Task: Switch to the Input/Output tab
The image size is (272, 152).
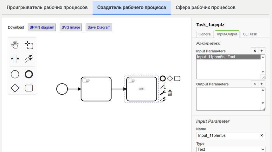Action: click(x=227, y=34)
